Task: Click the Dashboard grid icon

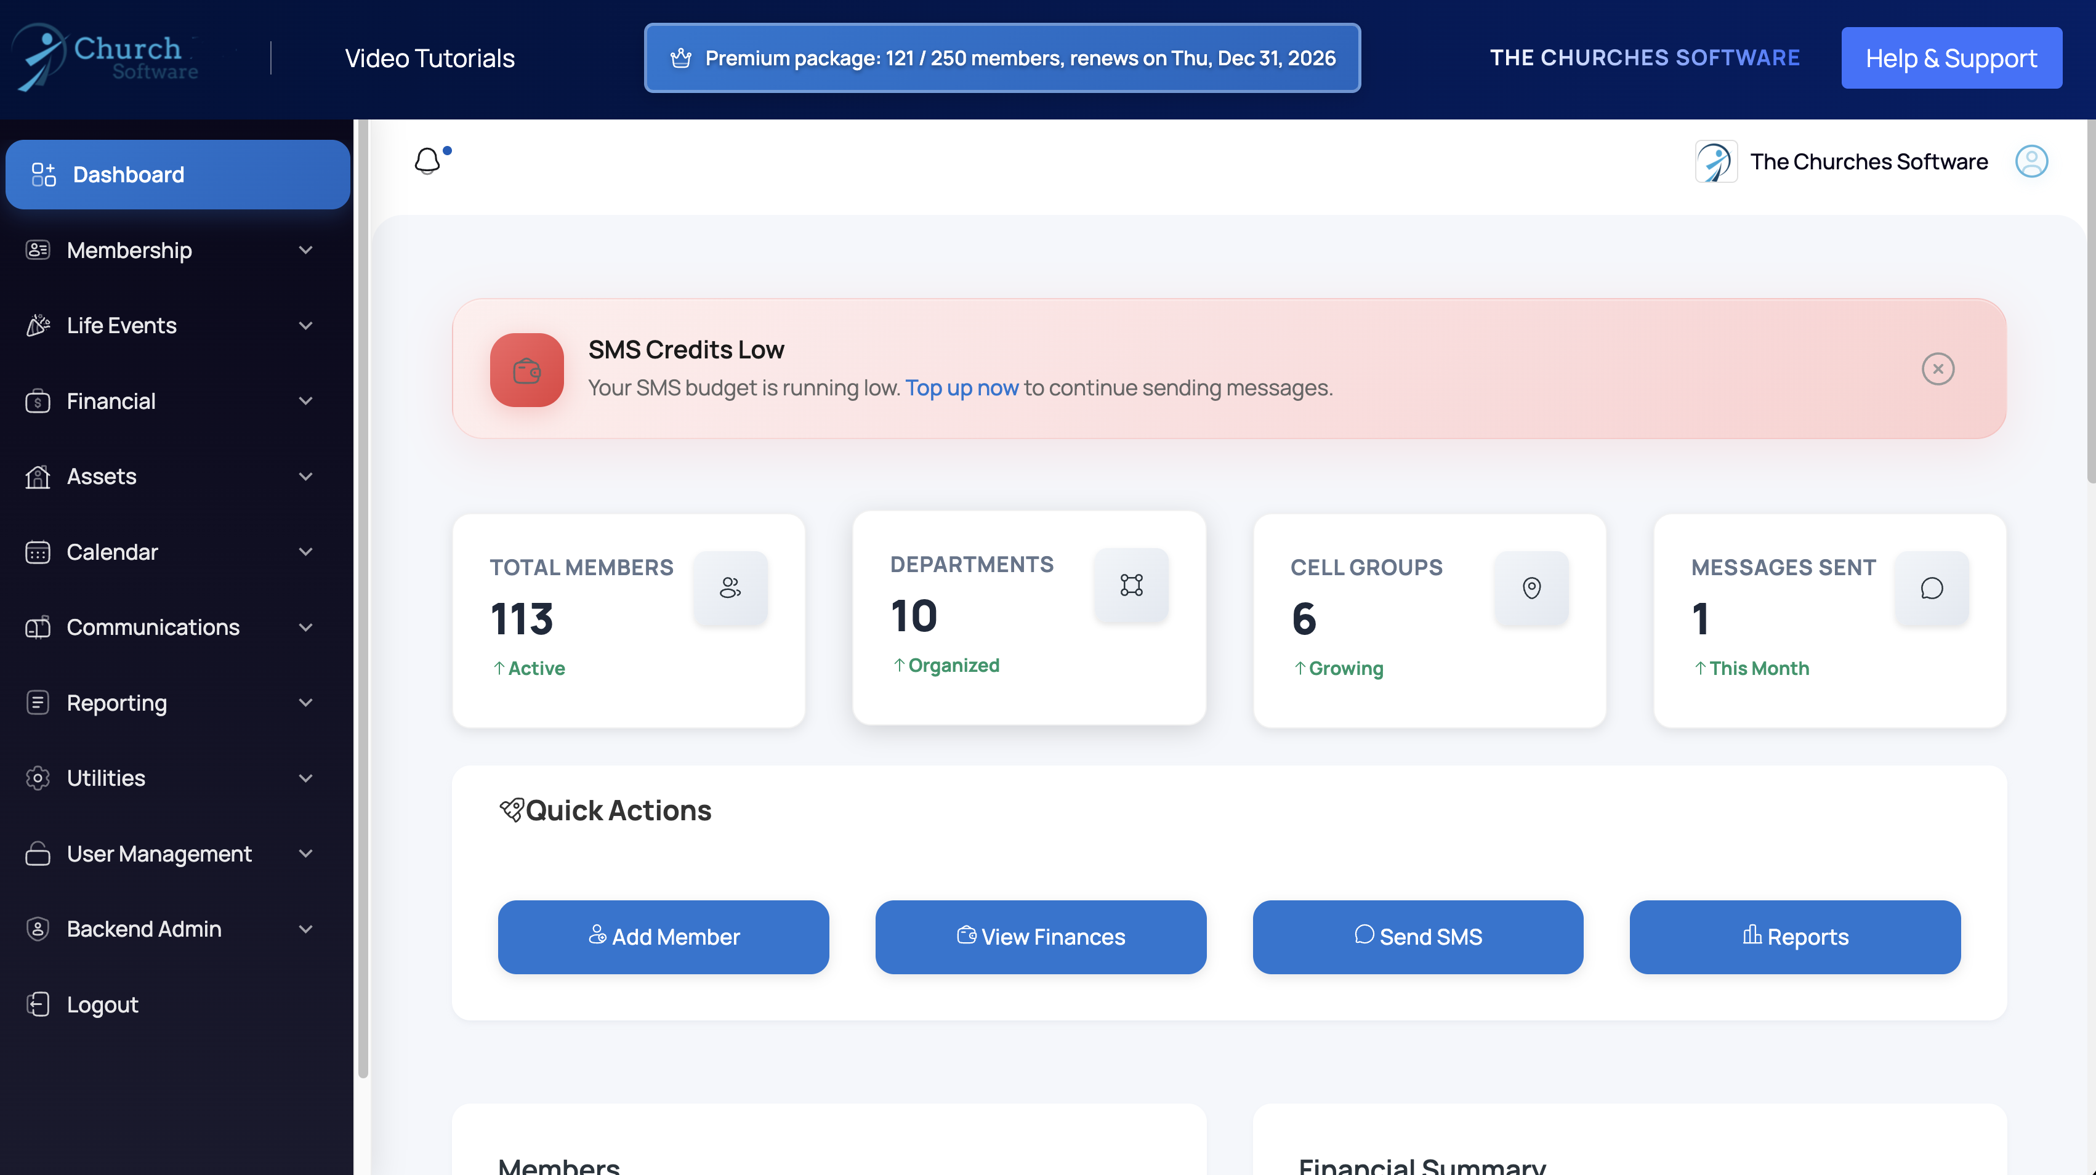Action: point(44,174)
